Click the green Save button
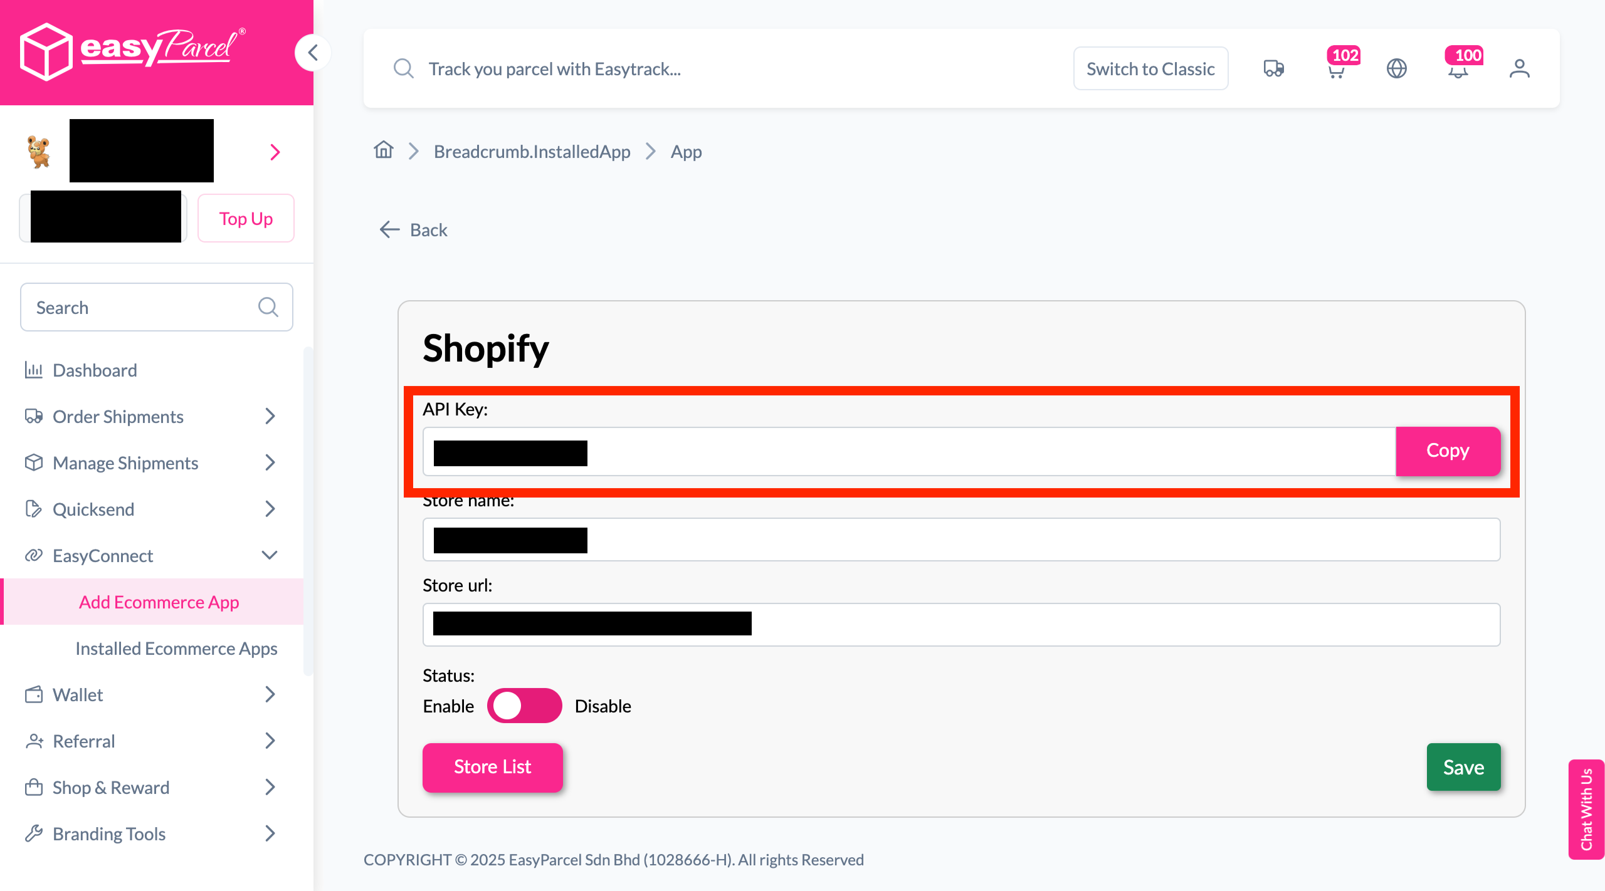Viewport: 1605px width, 891px height. point(1463,767)
